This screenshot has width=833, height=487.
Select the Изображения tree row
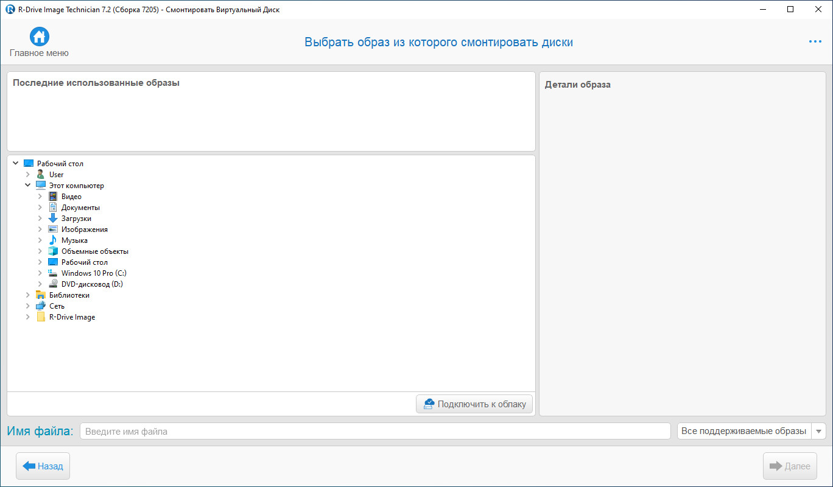[x=271, y=229]
